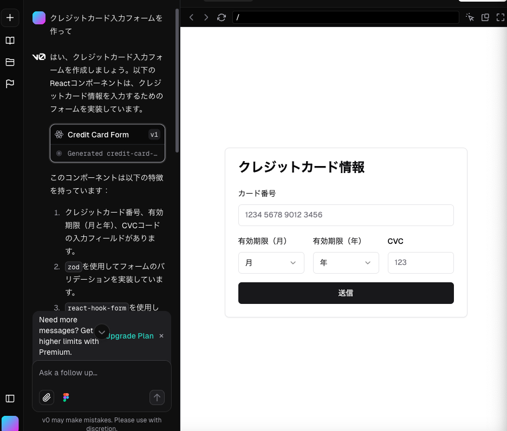
Task: Click the new chat plus icon
Action: pos(10,18)
